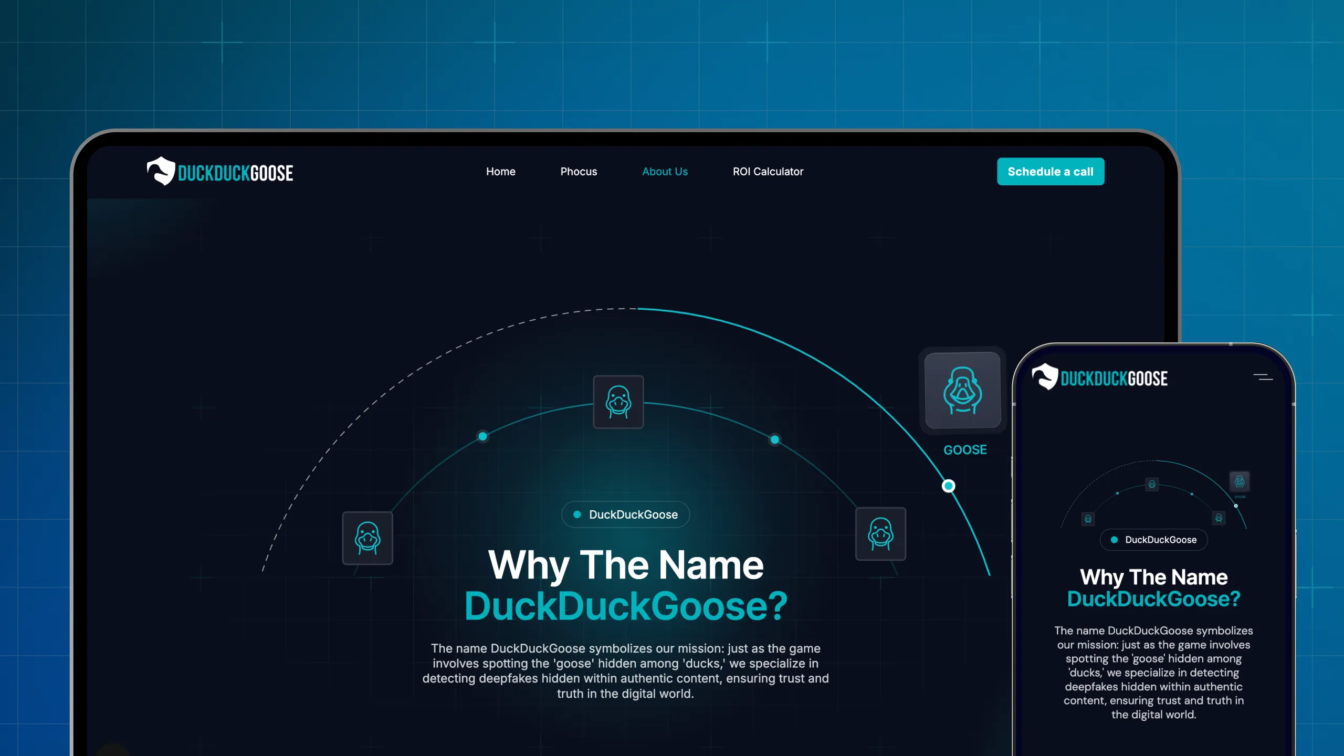
Task: Select the top center duck icon tile
Action: tap(618, 402)
